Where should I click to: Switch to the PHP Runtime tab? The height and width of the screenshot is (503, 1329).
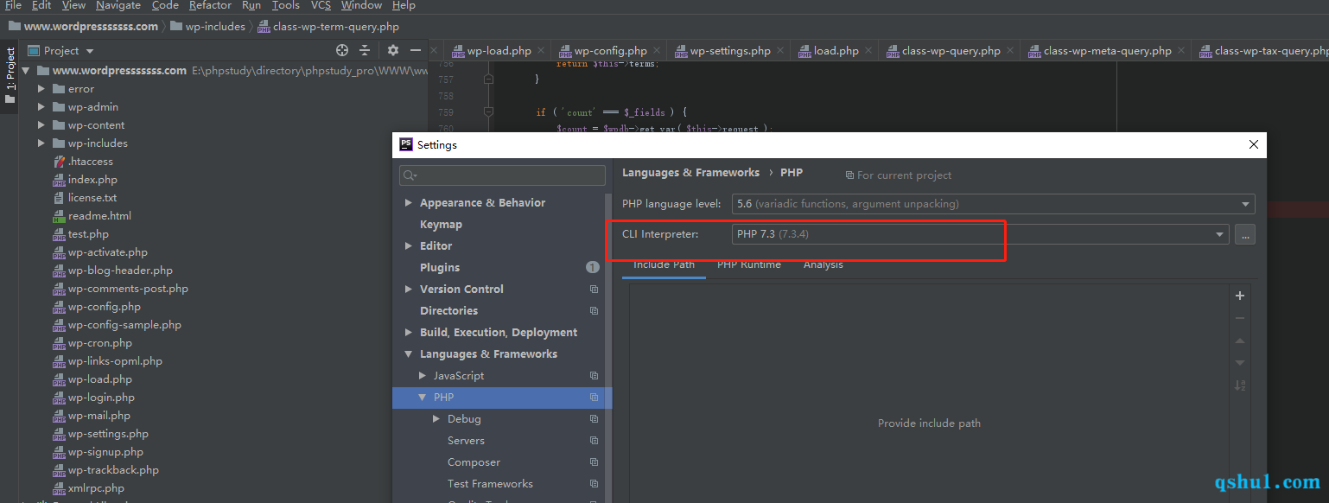point(749,264)
